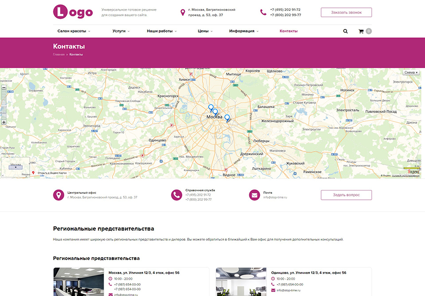Click the search magnifier icon in navigation
Image resolution: width=425 pixels, height=296 pixels.
[x=345, y=31]
